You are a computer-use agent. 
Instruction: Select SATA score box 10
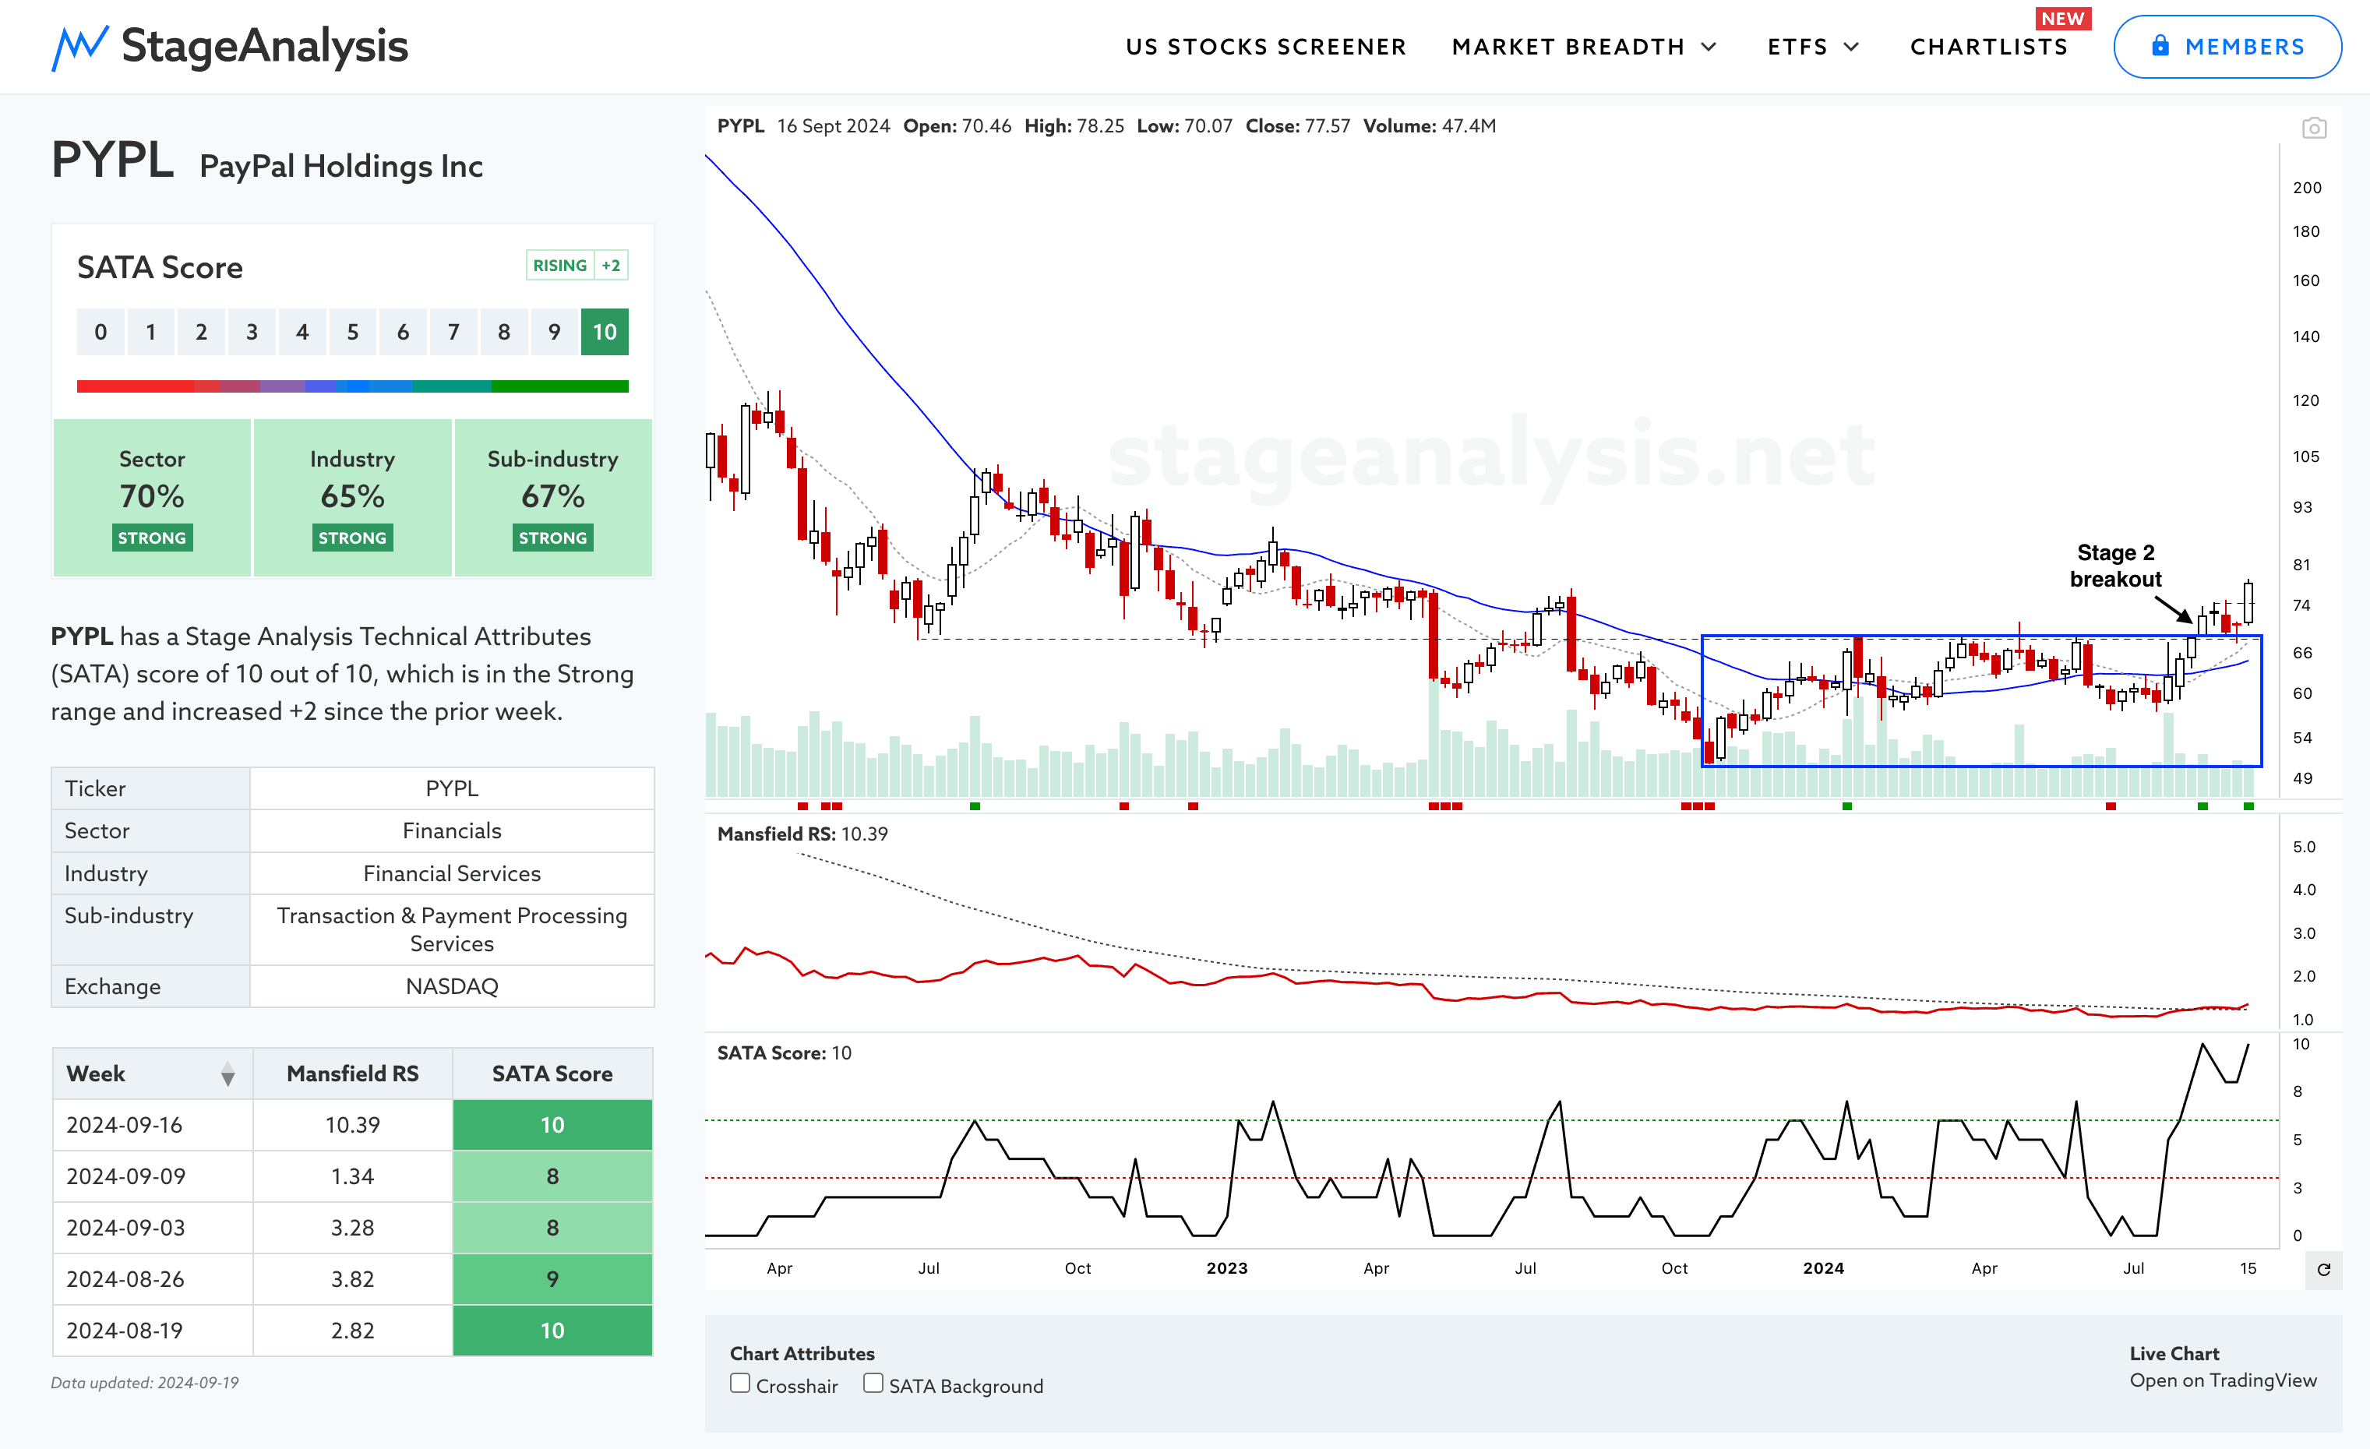click(x=604, y=332)
